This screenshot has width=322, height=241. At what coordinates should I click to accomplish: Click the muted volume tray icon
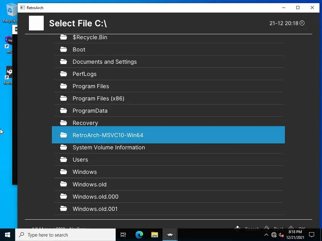pos(281,235)
